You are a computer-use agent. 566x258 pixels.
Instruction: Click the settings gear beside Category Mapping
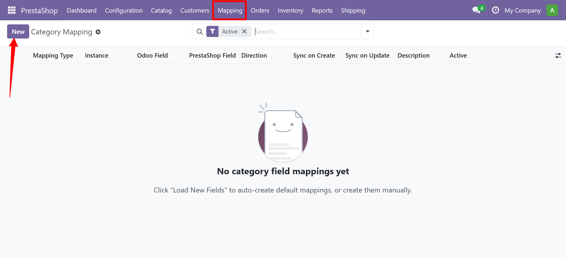tap(98, 32)
